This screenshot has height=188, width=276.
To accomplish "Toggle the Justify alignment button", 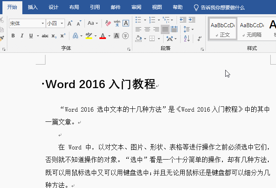I will (165, 29).
